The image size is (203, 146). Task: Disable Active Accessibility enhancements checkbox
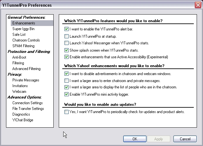click(x=66, y=57)
